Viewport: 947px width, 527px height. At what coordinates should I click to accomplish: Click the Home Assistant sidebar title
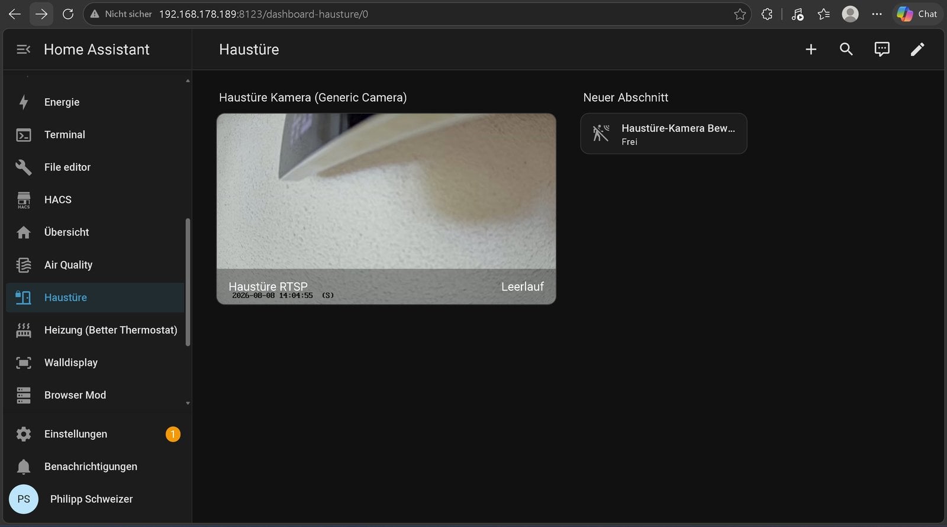pyautogui.click(x=96, y=50)
